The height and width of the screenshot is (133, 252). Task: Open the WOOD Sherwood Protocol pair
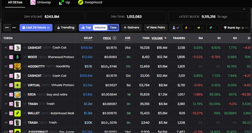click(x=126, y=57)
